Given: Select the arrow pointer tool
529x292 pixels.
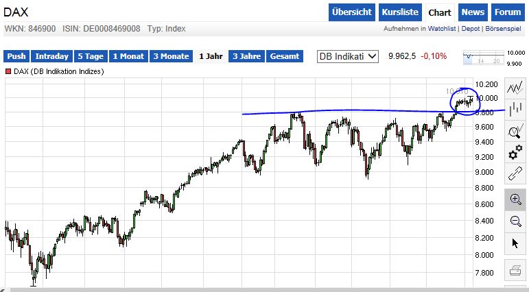Looking at the screenshot, I should click(x=515, y=243).
